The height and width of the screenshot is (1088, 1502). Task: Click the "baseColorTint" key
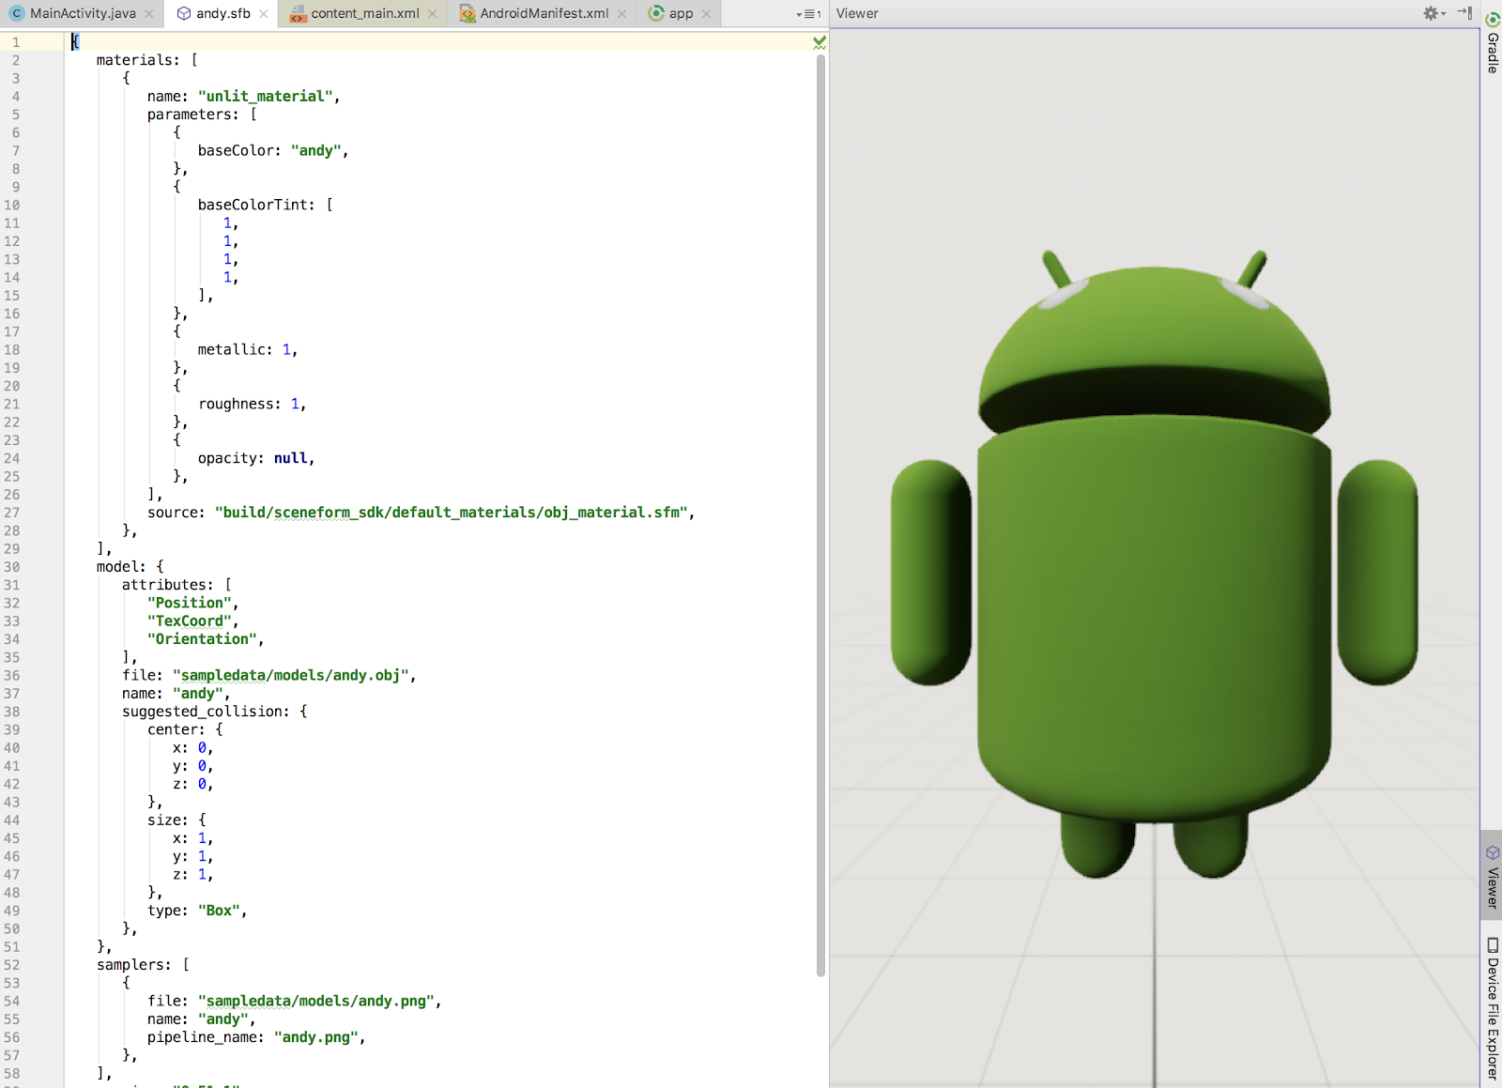coord(253,205)
